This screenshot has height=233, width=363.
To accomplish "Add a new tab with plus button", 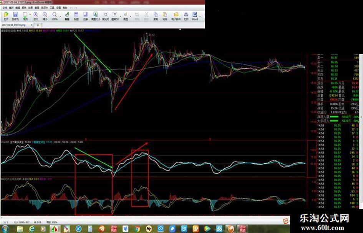I will (38, 25).
